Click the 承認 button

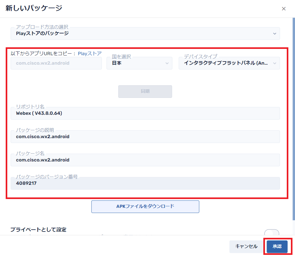coord(277,246)
